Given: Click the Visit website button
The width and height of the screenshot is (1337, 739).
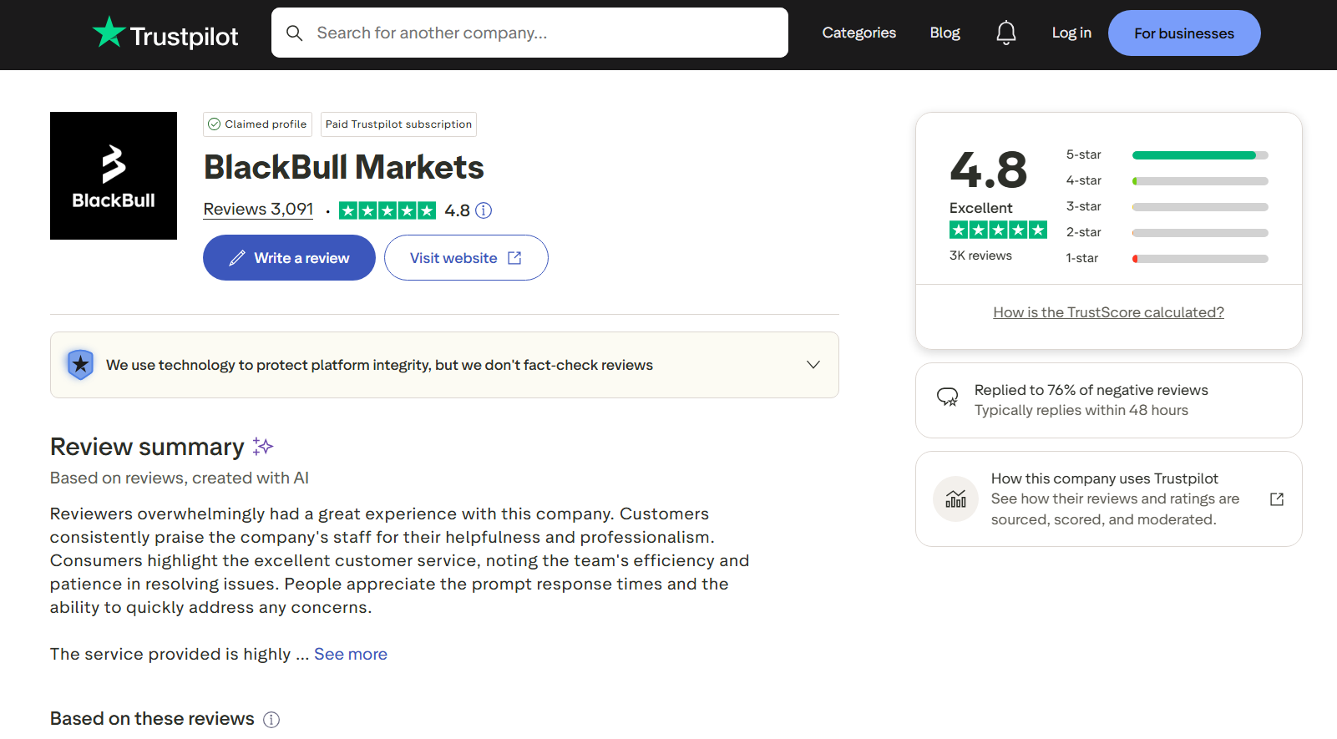Looking at the screenshot, I should (x=466, y=258).
